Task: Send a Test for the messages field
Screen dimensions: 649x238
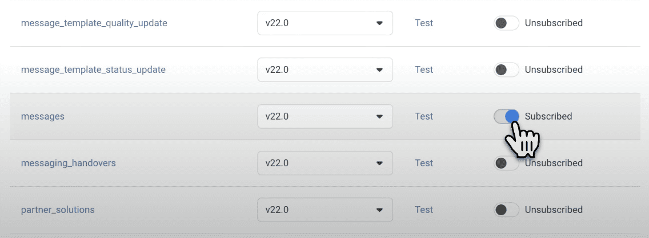Action: coord(424,116)
